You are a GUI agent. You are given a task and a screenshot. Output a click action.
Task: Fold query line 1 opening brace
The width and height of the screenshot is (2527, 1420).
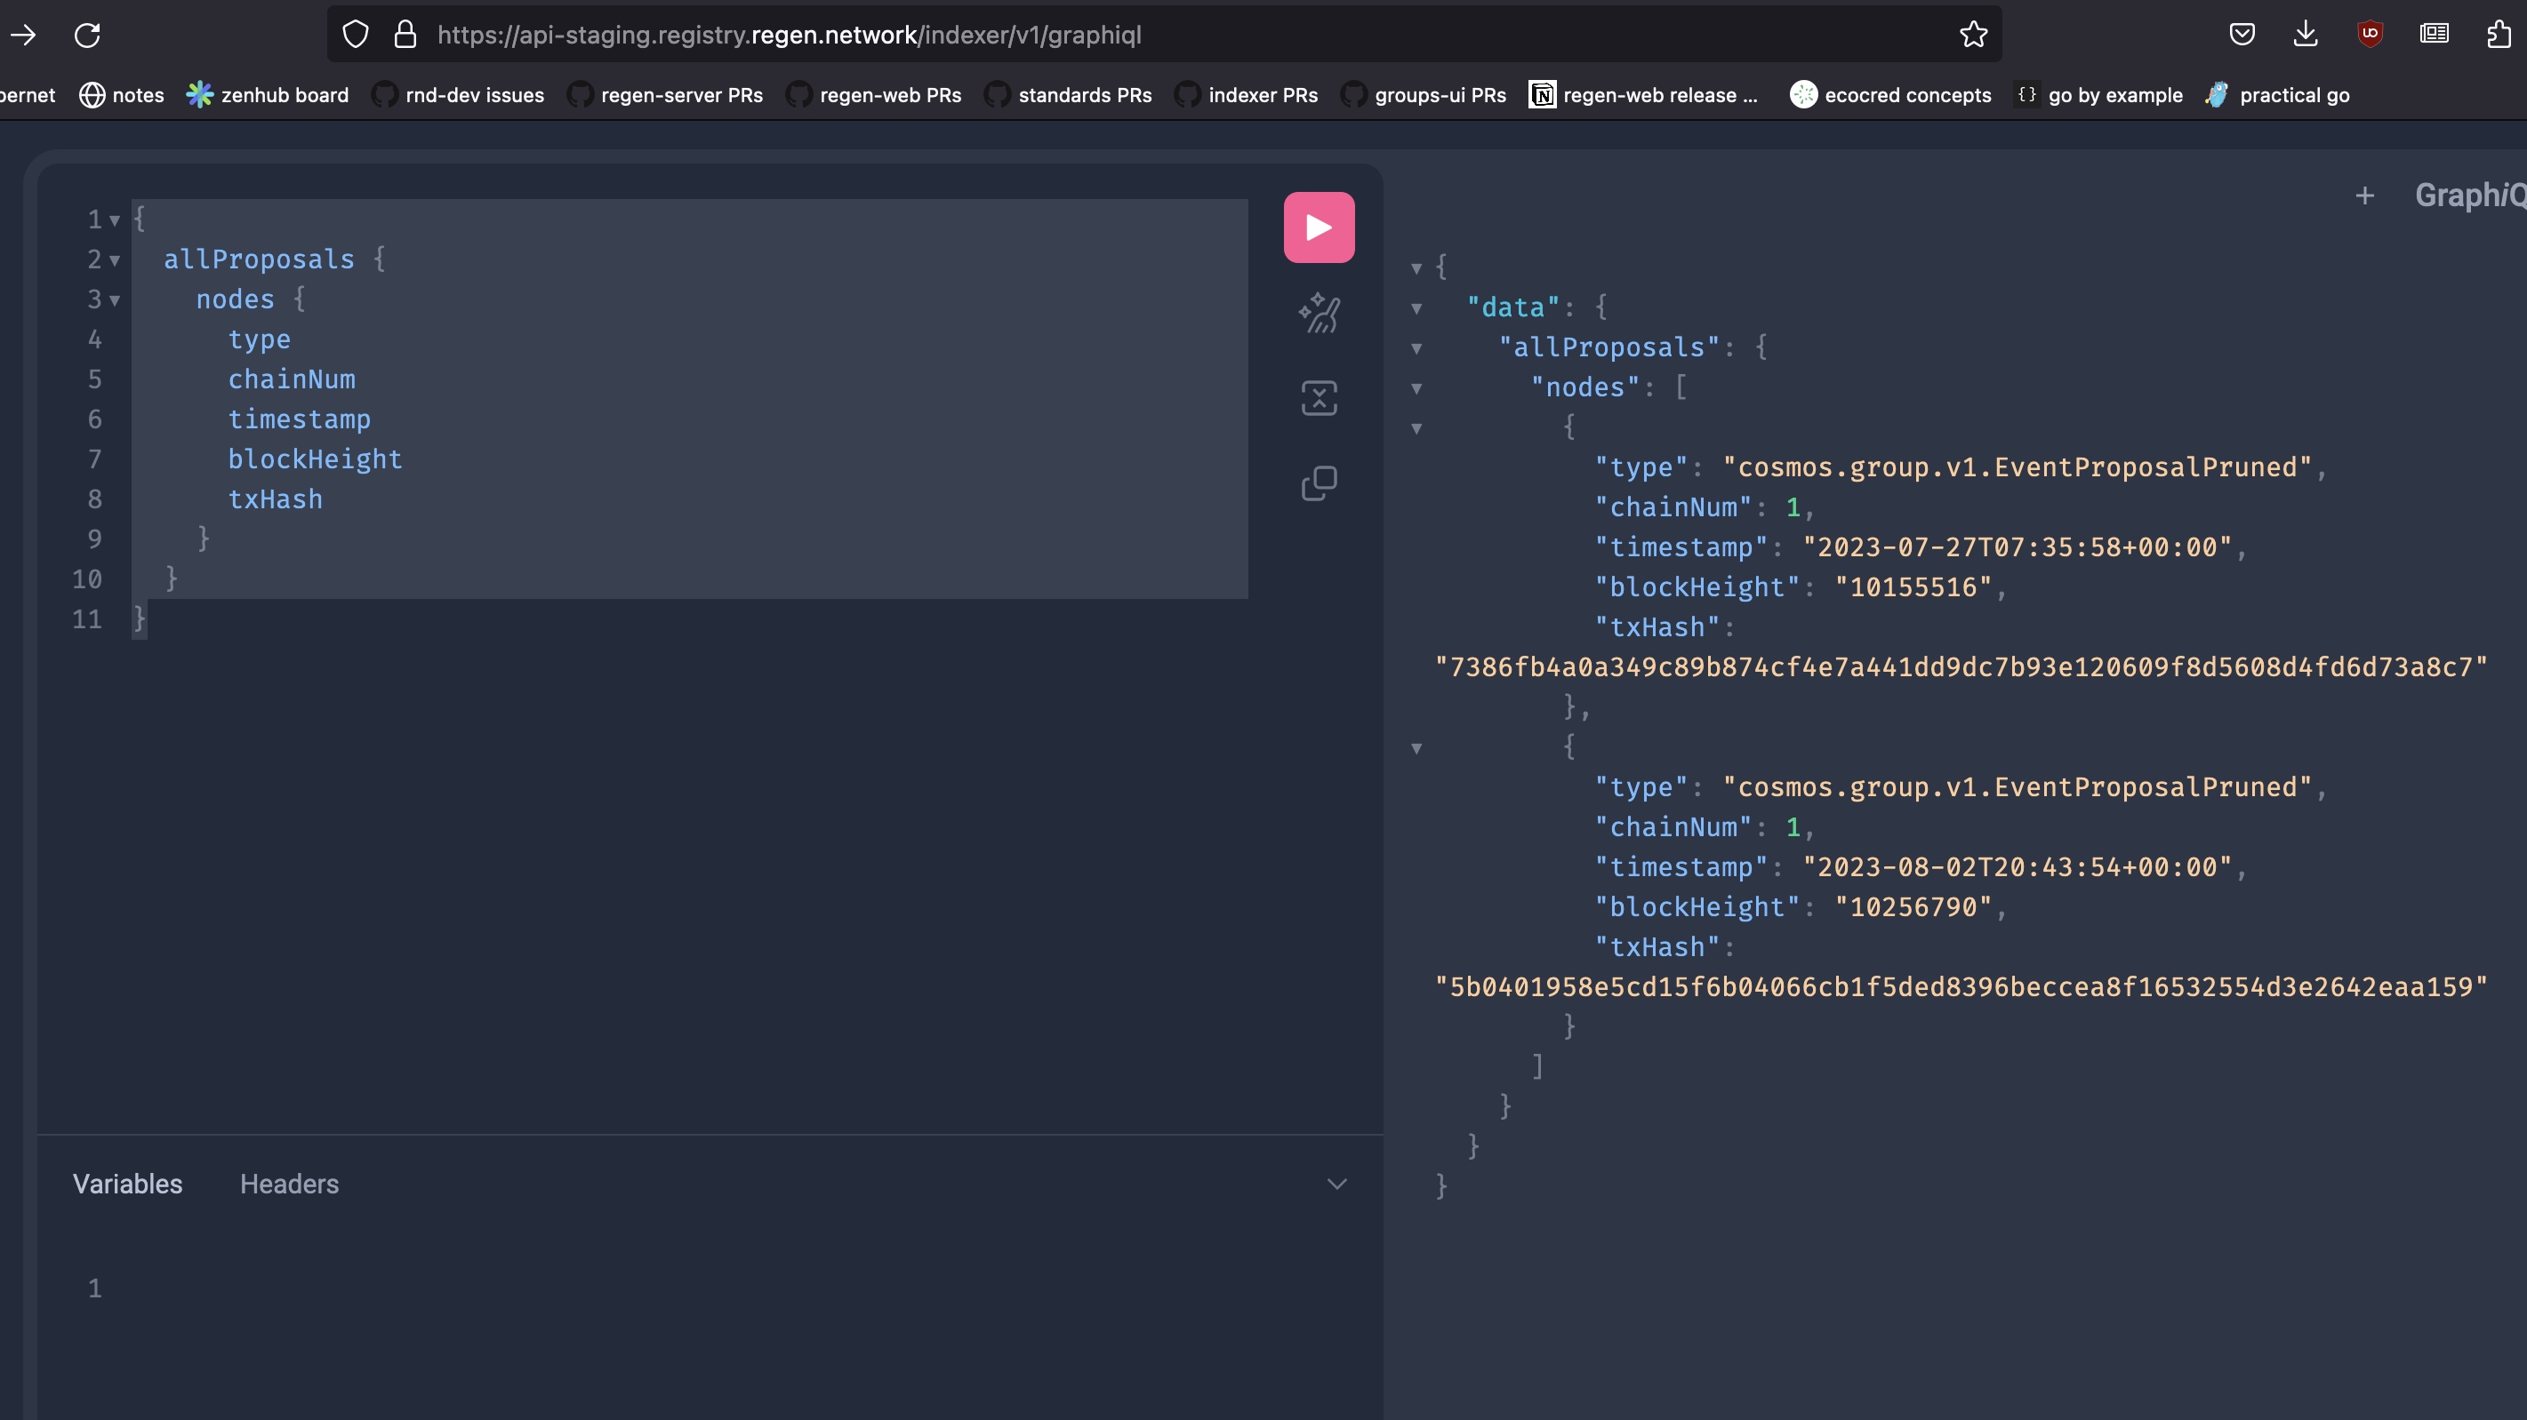(x=115, y=220)
